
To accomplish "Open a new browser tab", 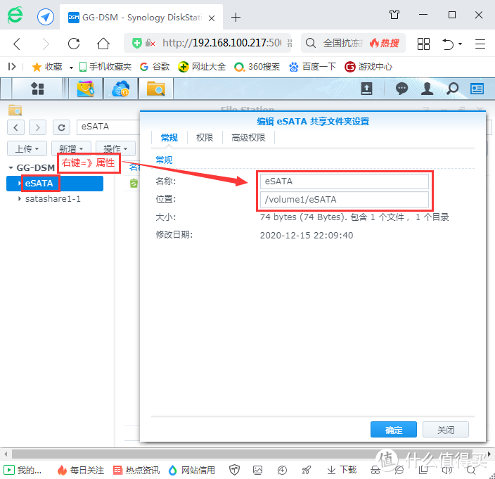I will [x=236, y=17].
